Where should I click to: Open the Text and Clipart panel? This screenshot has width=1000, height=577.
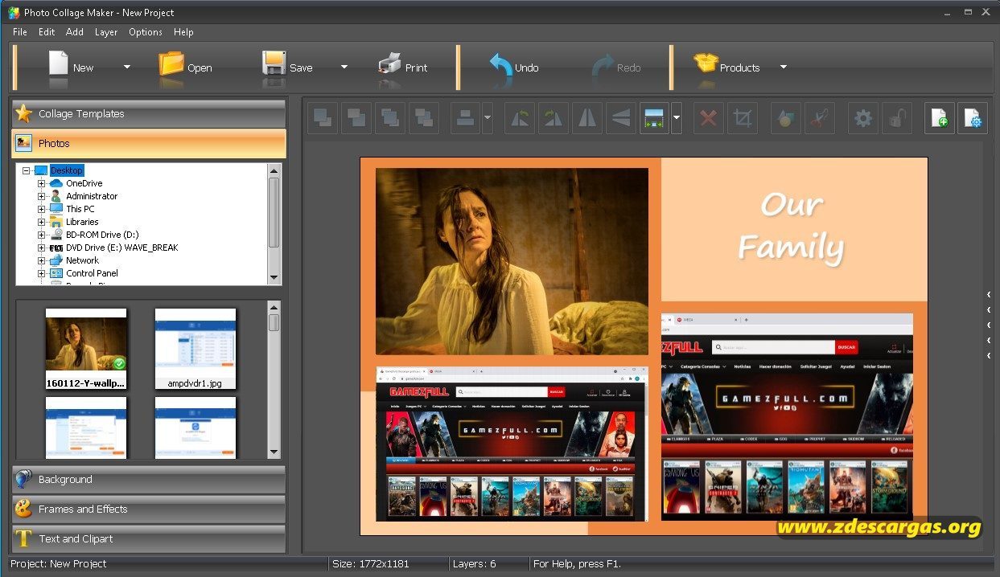point(149,538)
